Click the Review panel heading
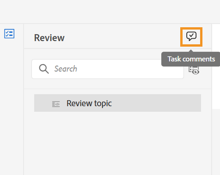The height and width of the screenshot is (175, 220). click(x=49, y=38)
